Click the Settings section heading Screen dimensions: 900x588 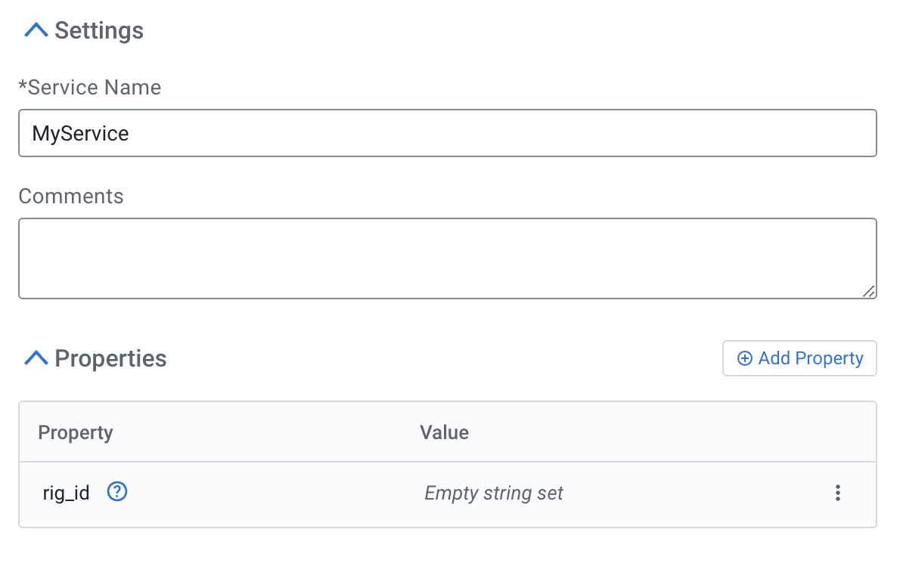tap(99, 31)
